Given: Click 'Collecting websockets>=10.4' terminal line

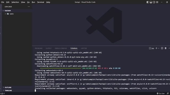Looking at the screenshot, I should [49, 70].
